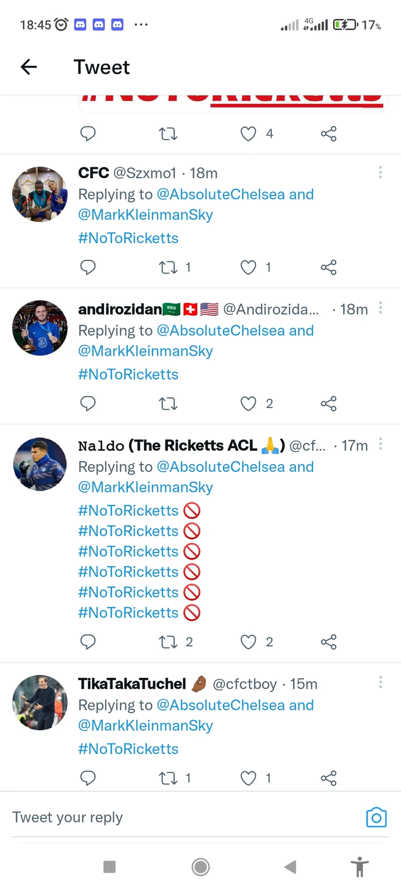The height and width of the screenshot is (891, 401).
Task: Retweet Naldo's reply
Action: (168, 642)
